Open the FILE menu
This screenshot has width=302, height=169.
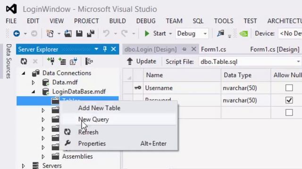pyautogui.click(x=11, y=21)
